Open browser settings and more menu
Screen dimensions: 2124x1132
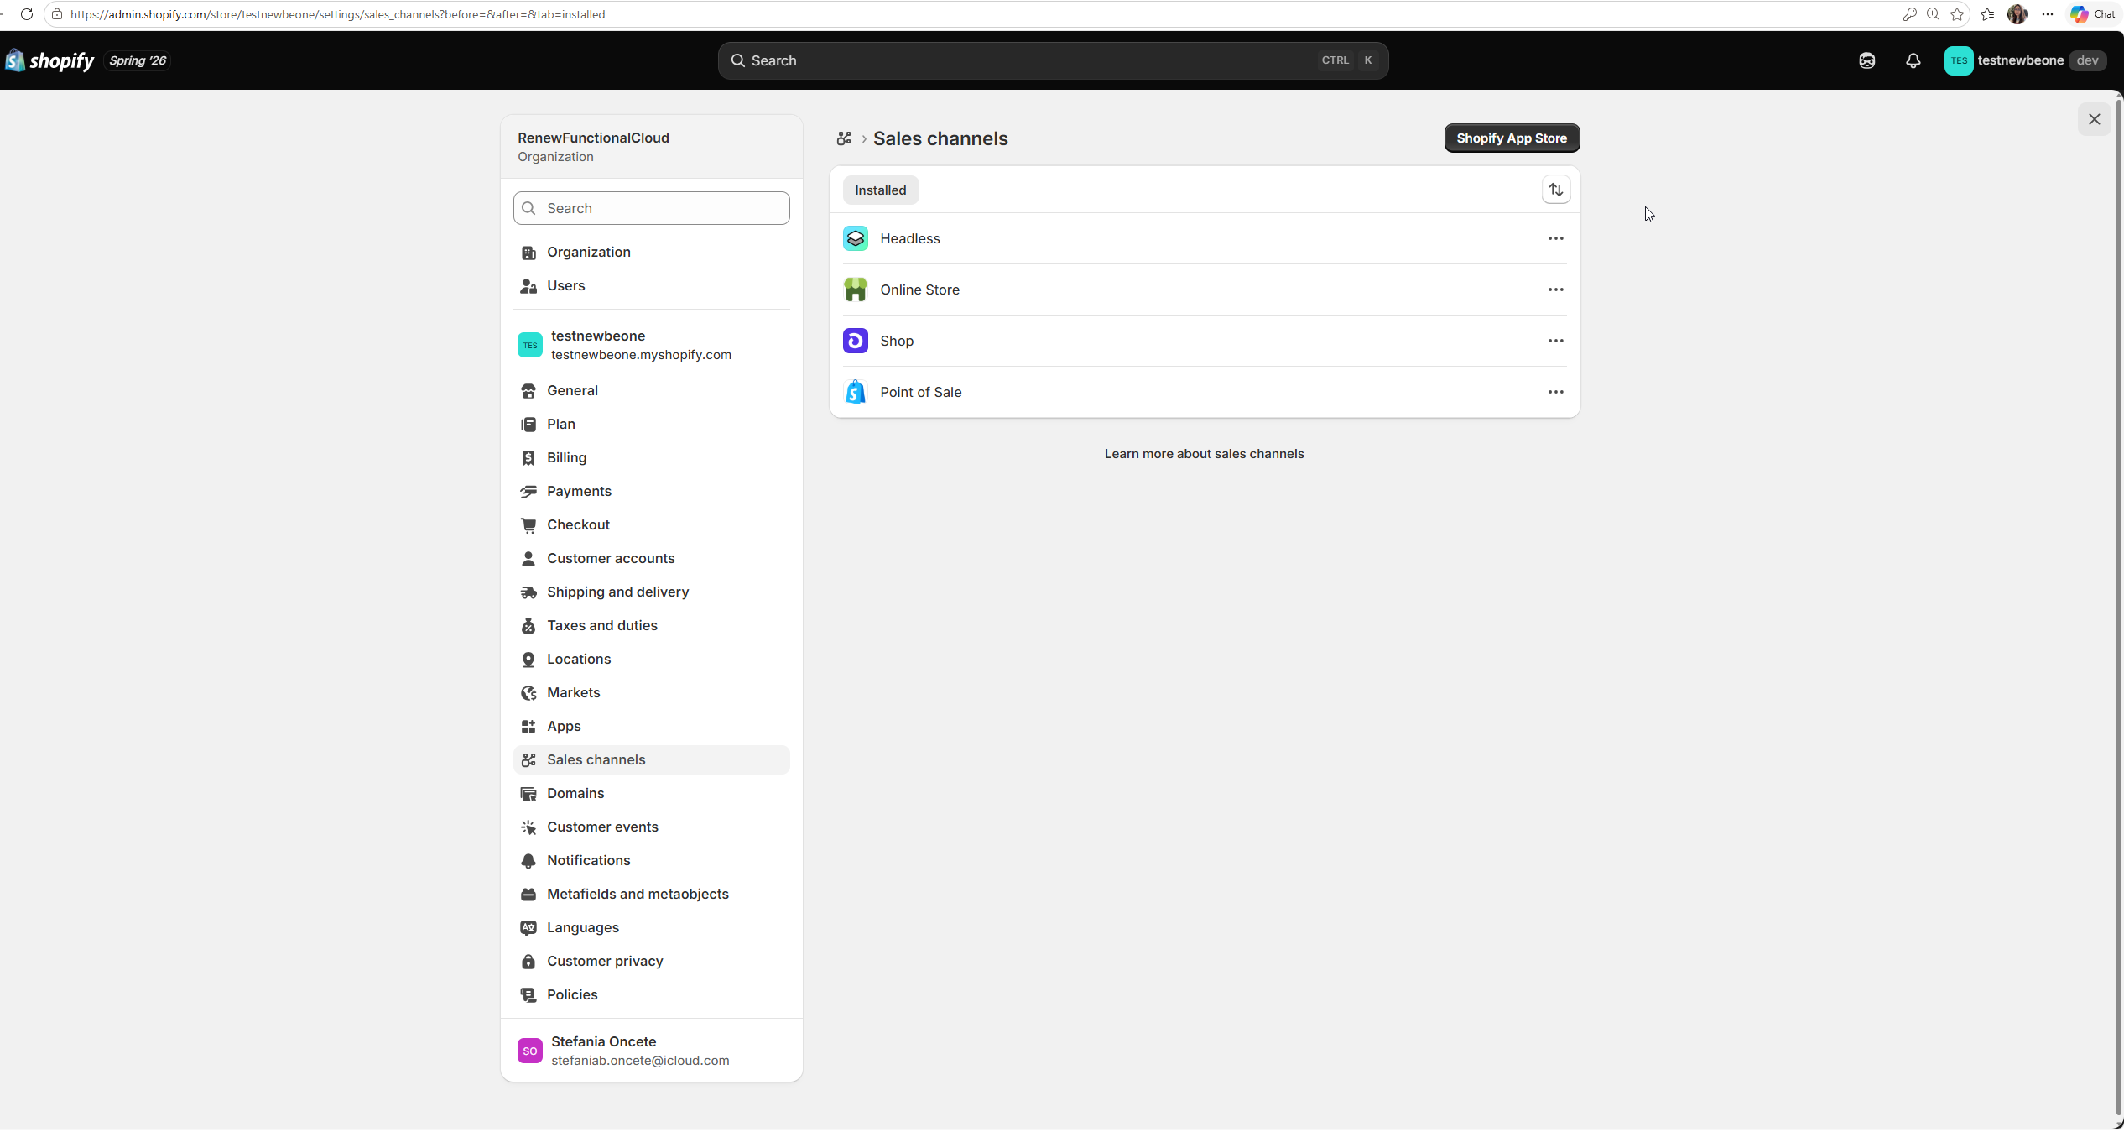(2047, 14)
